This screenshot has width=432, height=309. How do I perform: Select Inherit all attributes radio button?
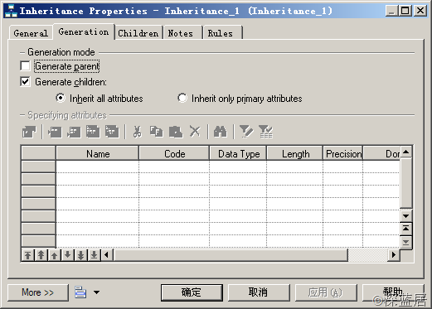[61, 98]
